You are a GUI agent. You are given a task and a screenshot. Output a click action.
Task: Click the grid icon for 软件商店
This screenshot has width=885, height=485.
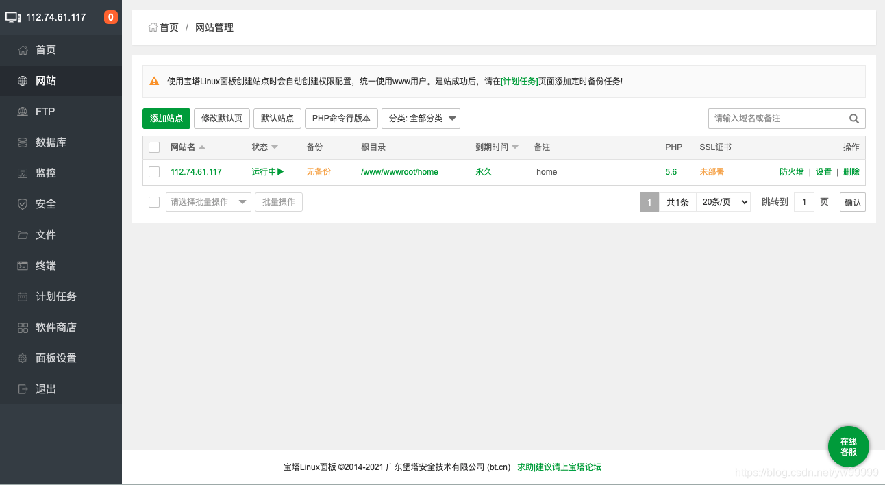pyautogui.click(x=23, y=327)
